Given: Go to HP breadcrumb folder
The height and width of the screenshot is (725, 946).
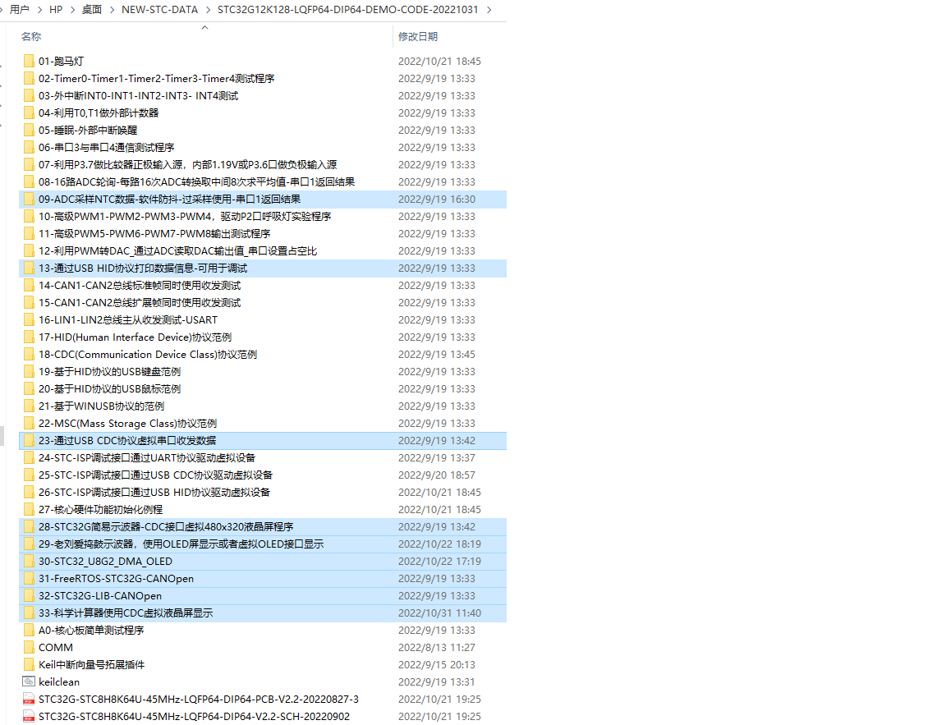Looking at the screenshot, I should [x=56, y=10].
